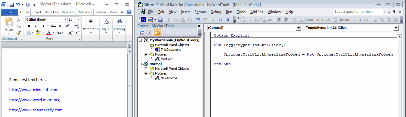Select the Format Painter brush in Word
Screen dimensions: 406x117
click(18, 33)
